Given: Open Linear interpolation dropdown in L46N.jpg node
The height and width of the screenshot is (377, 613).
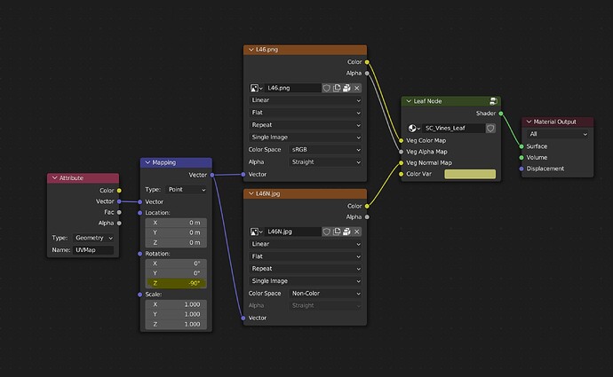Looking at the screenshot, I should [306, 244].
